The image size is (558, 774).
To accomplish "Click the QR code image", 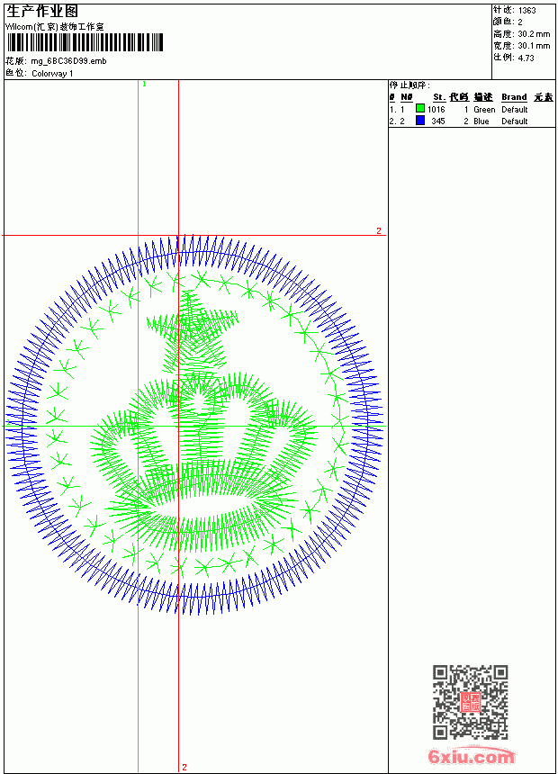I will click(x=471, y=702).
